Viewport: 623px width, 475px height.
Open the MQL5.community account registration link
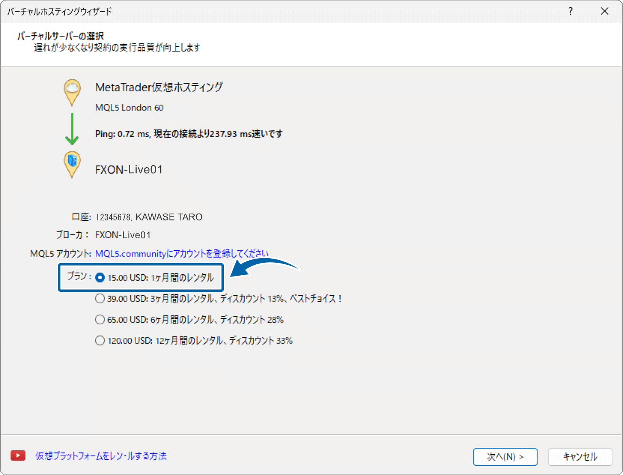(182, 254)
